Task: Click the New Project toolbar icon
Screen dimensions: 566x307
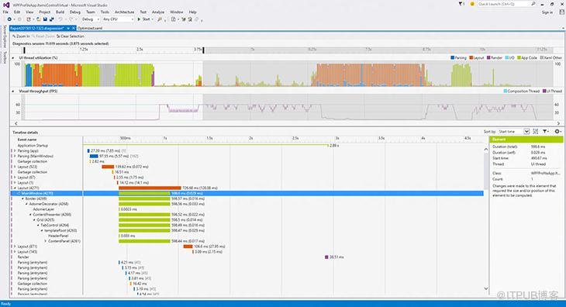Action: (28, 19)
